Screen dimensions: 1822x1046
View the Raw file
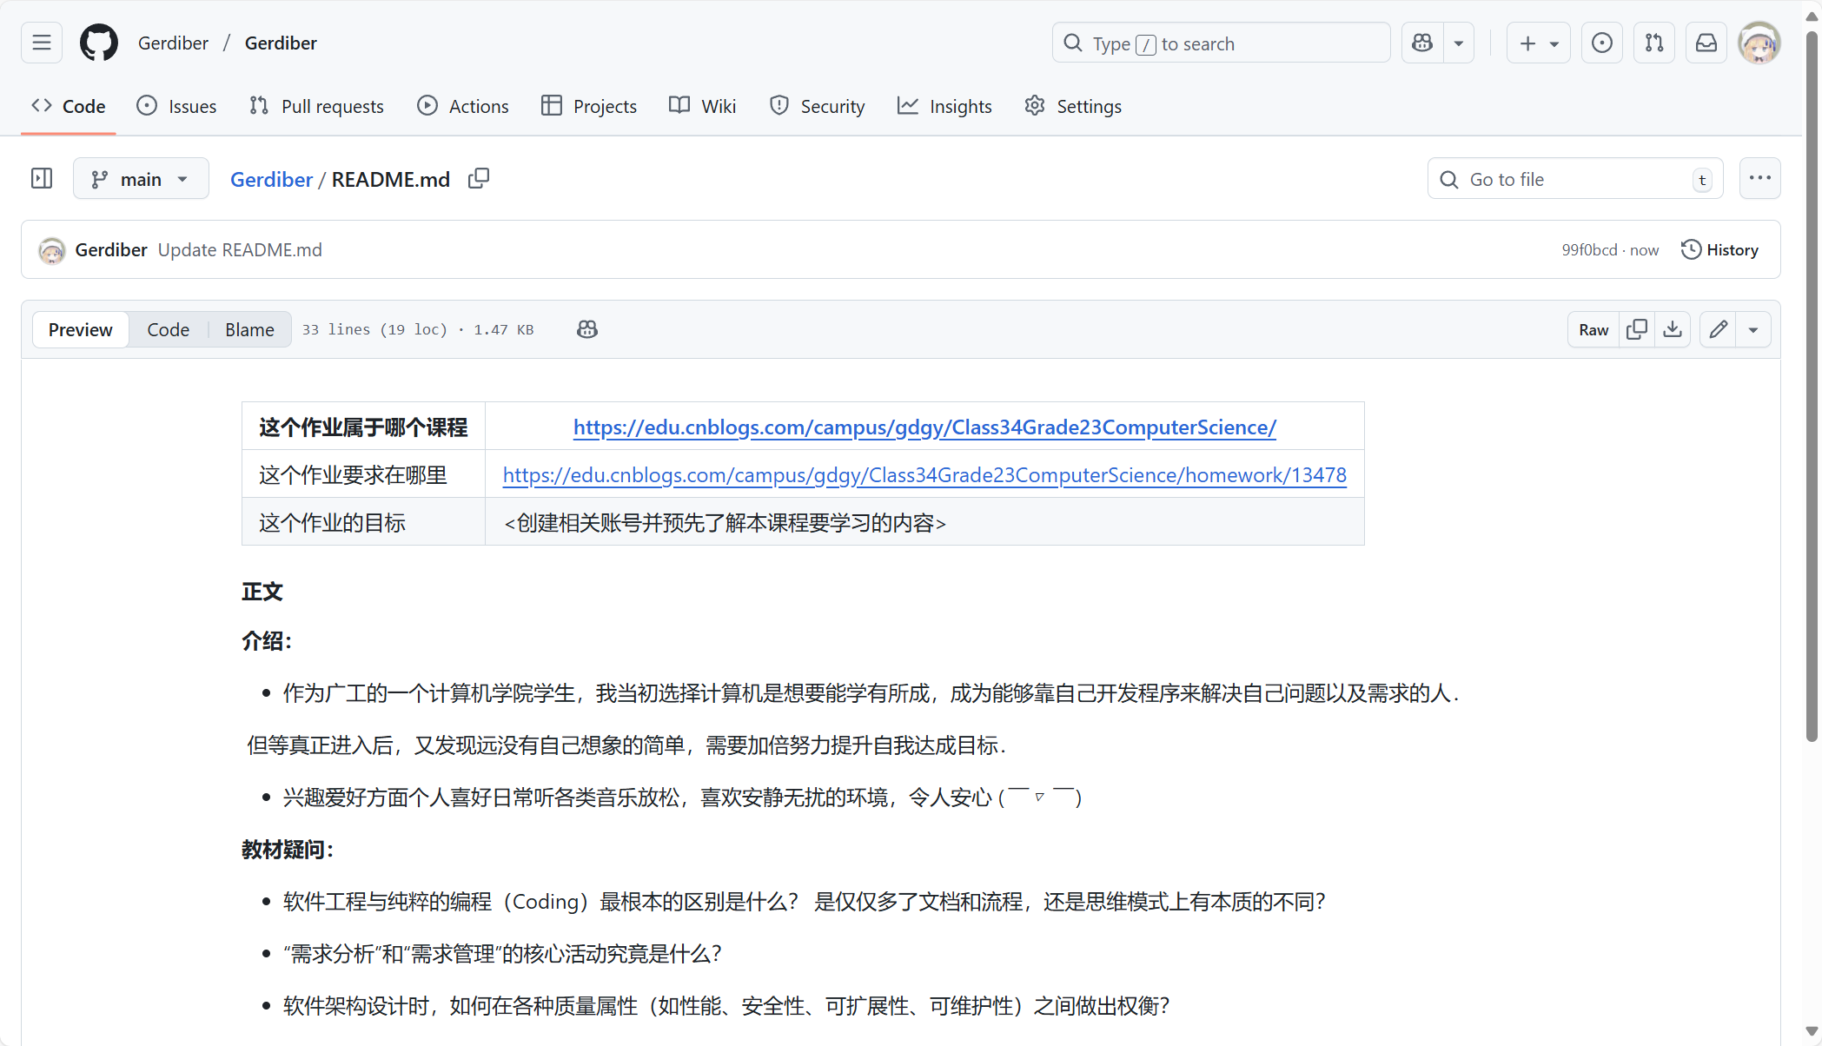(x=1592, y=329)
